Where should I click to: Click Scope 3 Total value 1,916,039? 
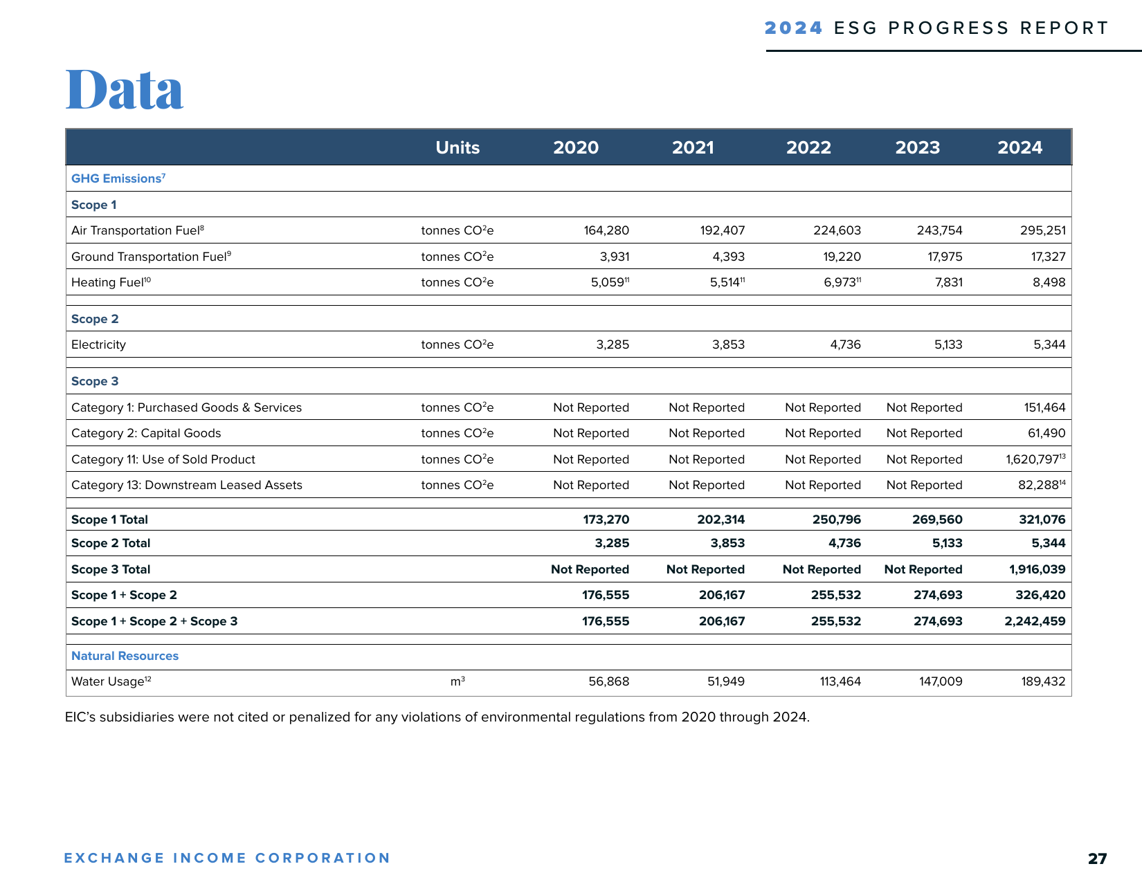click(1037, 569)
